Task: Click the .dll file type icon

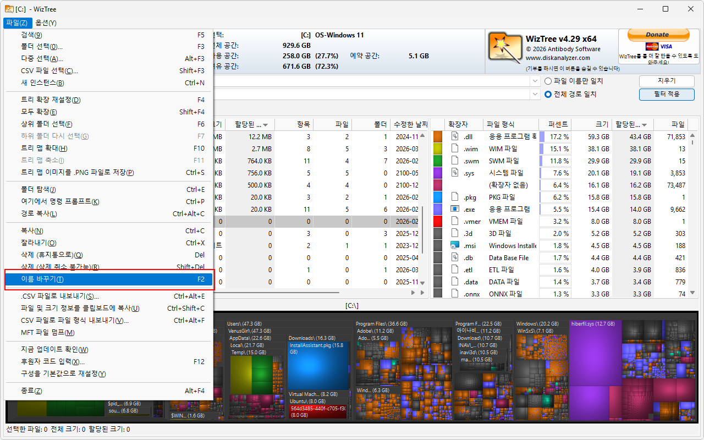Action: click(x=455, y=136)
